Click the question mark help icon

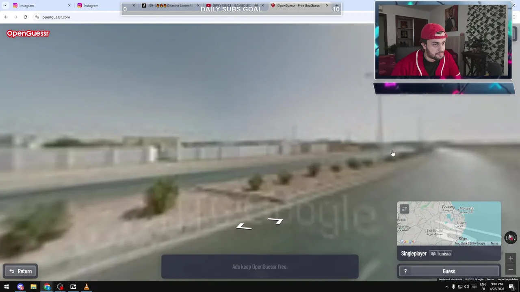click(405, 271)
